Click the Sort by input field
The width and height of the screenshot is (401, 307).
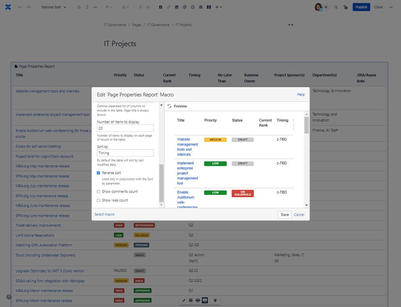click(x=125, y=153)
